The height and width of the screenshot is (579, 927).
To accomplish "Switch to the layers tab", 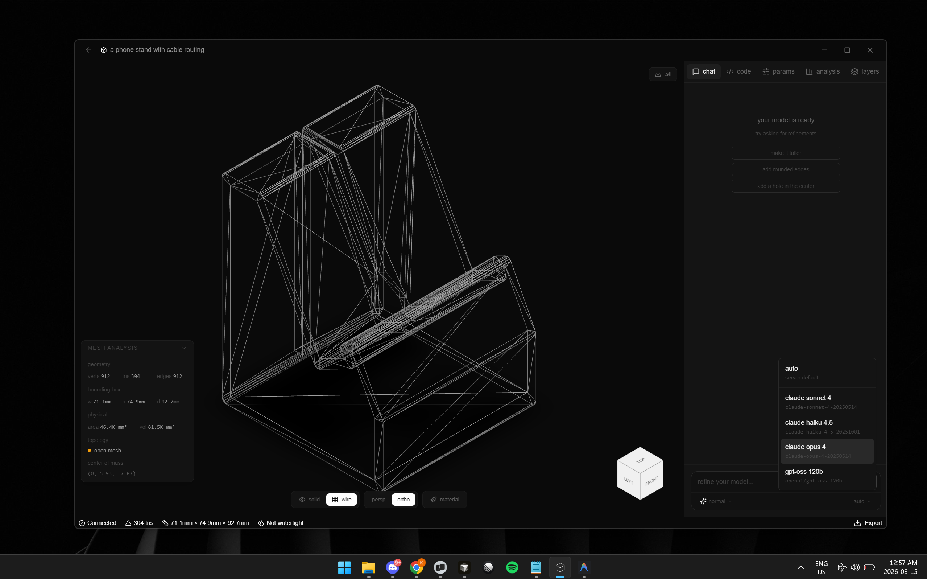I will click(865, 71).
